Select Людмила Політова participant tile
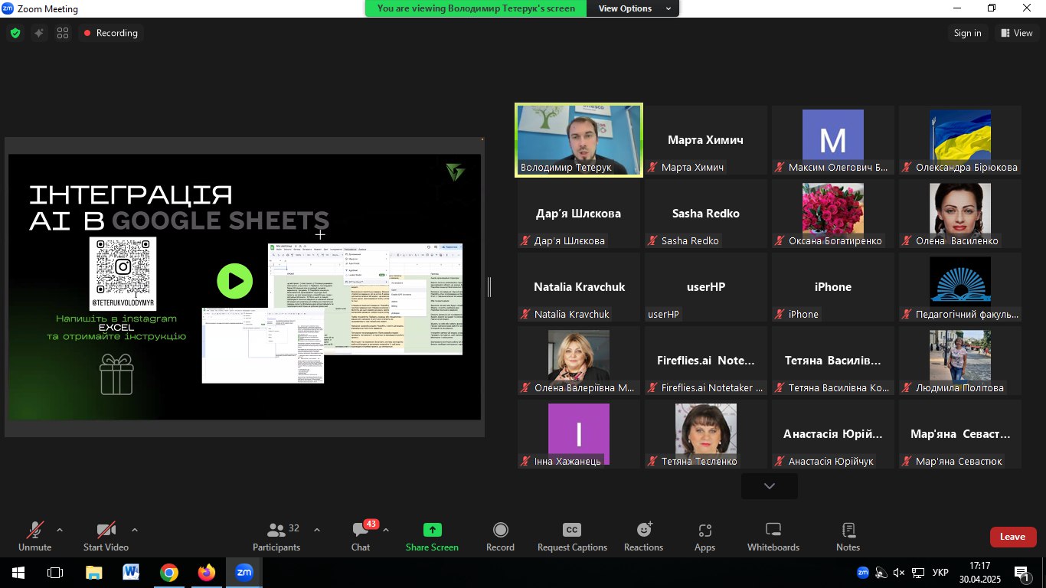Viewport: 1046px width, 588px height. (x=959, y=361)
